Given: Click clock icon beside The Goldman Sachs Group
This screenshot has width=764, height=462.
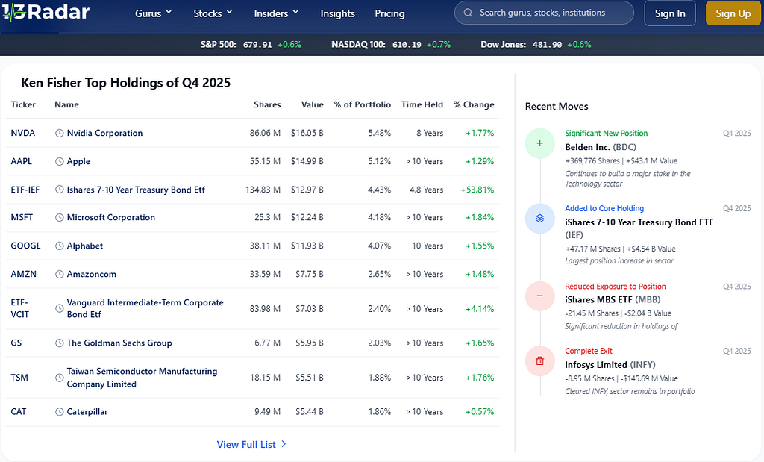Looking at the screenshot, I should (x=60, y=343).
